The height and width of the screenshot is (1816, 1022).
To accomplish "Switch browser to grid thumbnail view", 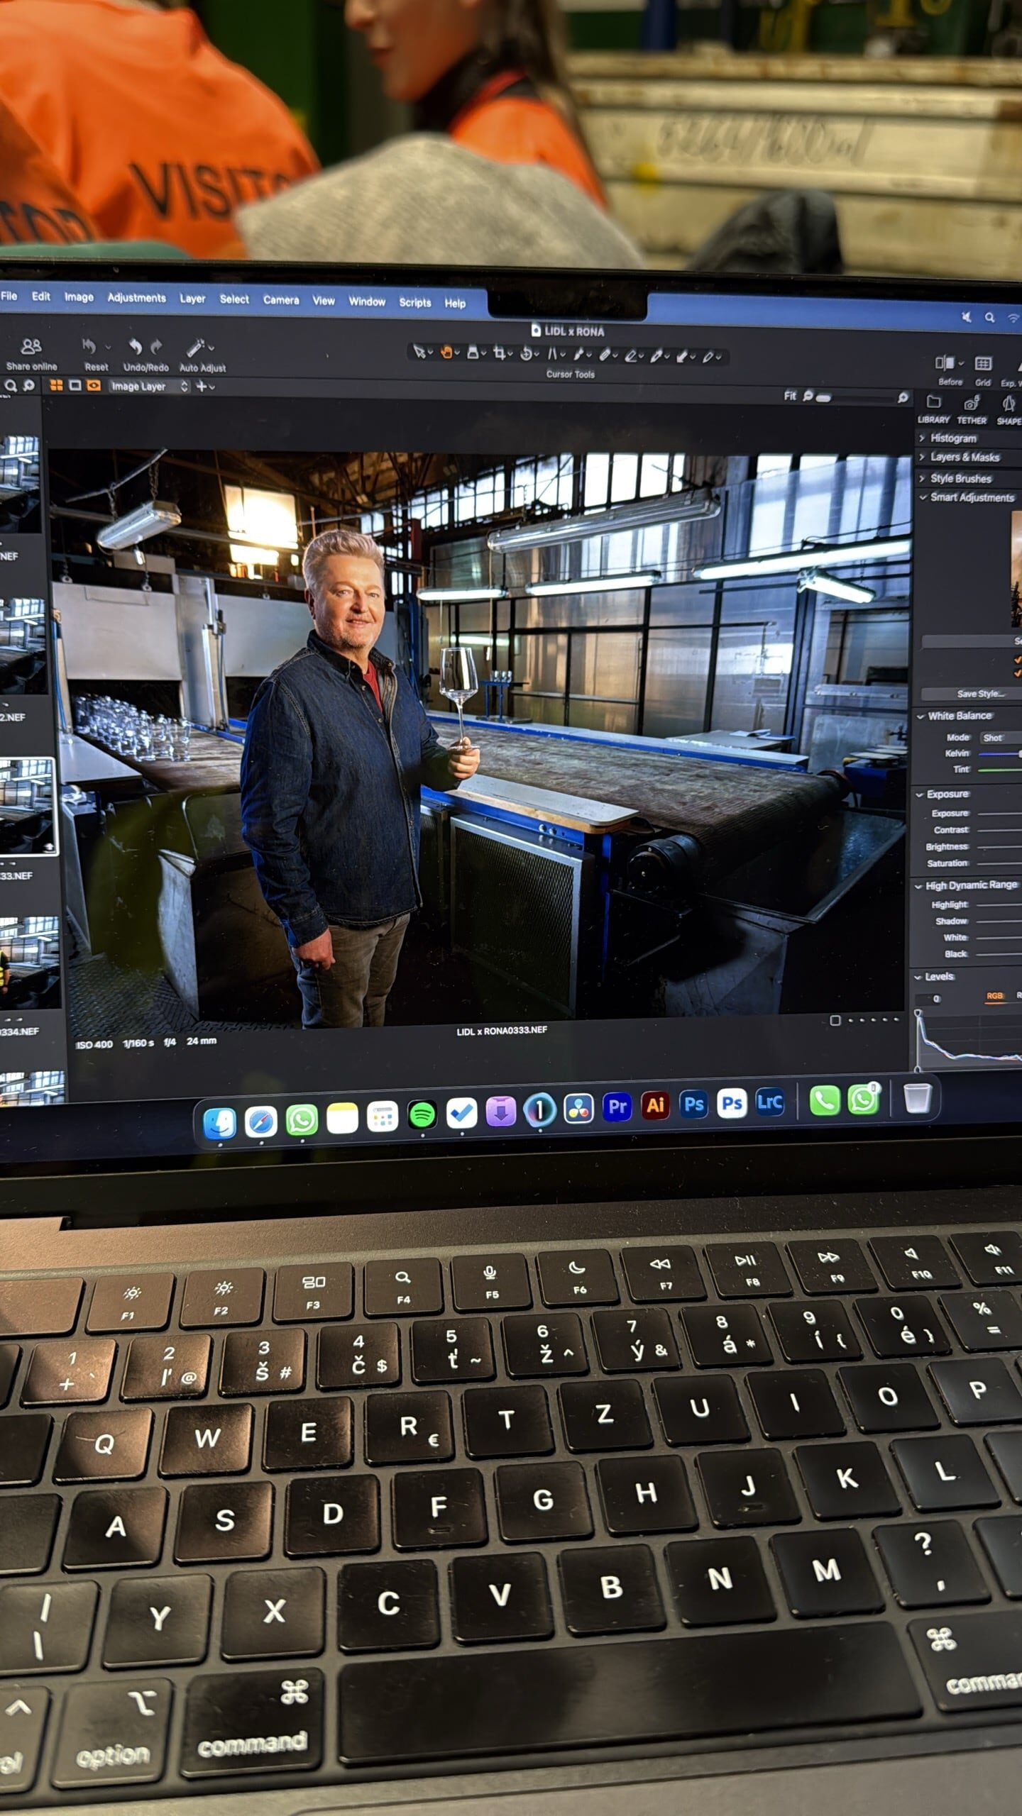I will coord(56,385).
